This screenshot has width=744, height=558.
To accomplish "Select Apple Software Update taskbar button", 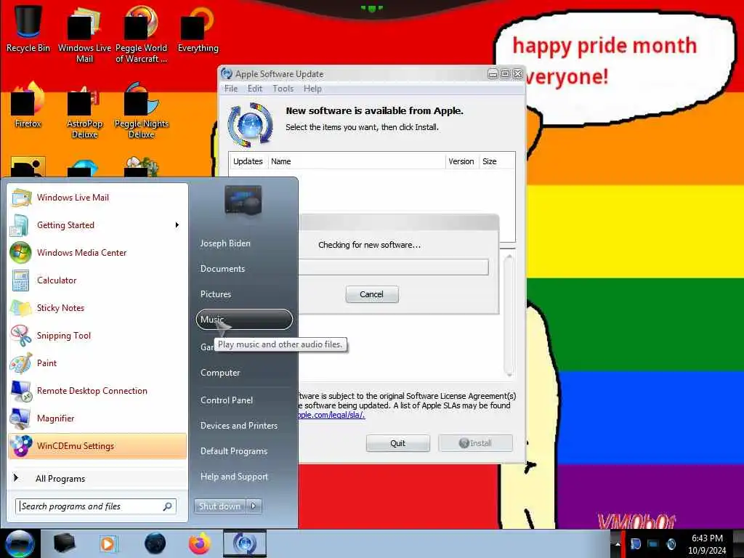I will pyautogui.click(x=245, y=543).
